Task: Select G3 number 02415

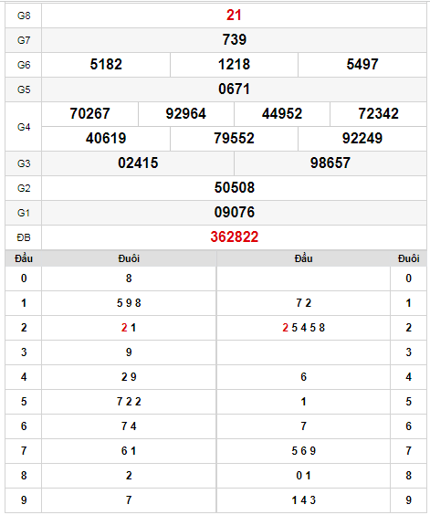Action: pyautogui.click(x=138, y=163)
